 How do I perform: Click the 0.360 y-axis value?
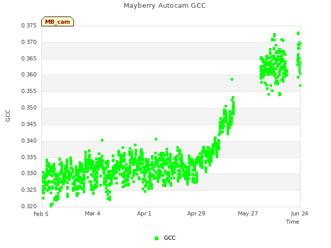(29, 74)
